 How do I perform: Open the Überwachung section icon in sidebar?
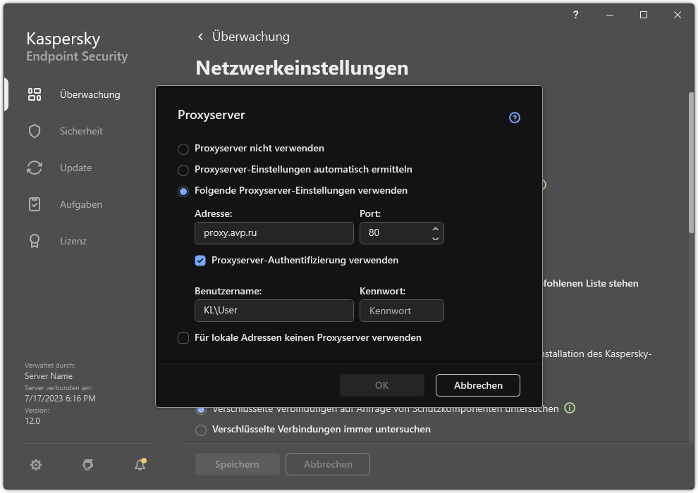(x=34, y=94)
